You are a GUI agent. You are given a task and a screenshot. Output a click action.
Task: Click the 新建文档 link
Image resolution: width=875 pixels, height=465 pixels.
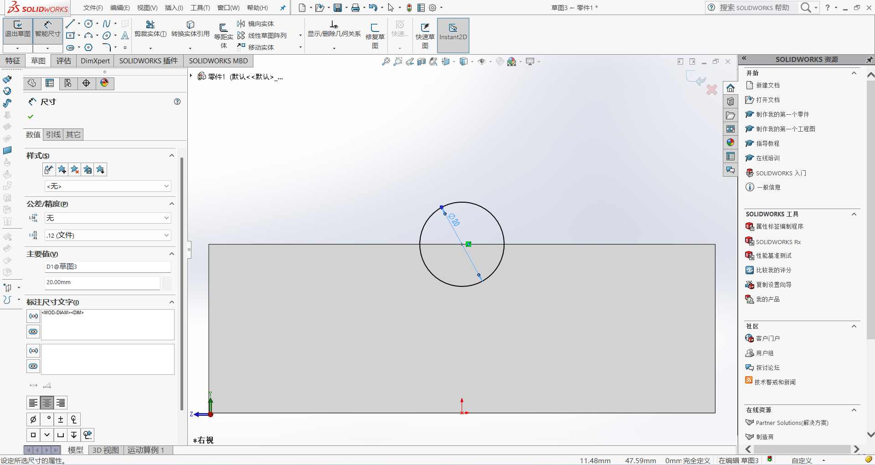click(x=767, y=85)
